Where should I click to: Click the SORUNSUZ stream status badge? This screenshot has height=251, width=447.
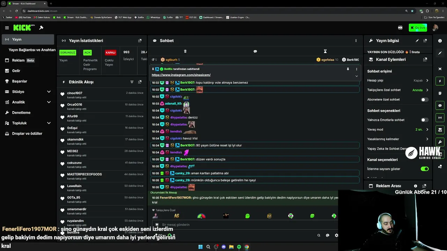click(x=68, y=53)
